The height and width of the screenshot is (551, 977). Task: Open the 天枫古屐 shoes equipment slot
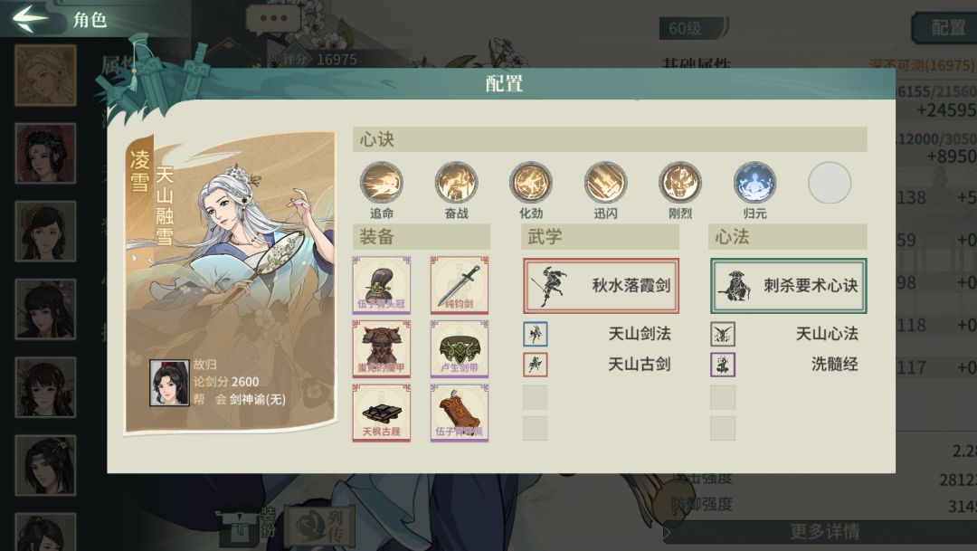coord(382,413)
